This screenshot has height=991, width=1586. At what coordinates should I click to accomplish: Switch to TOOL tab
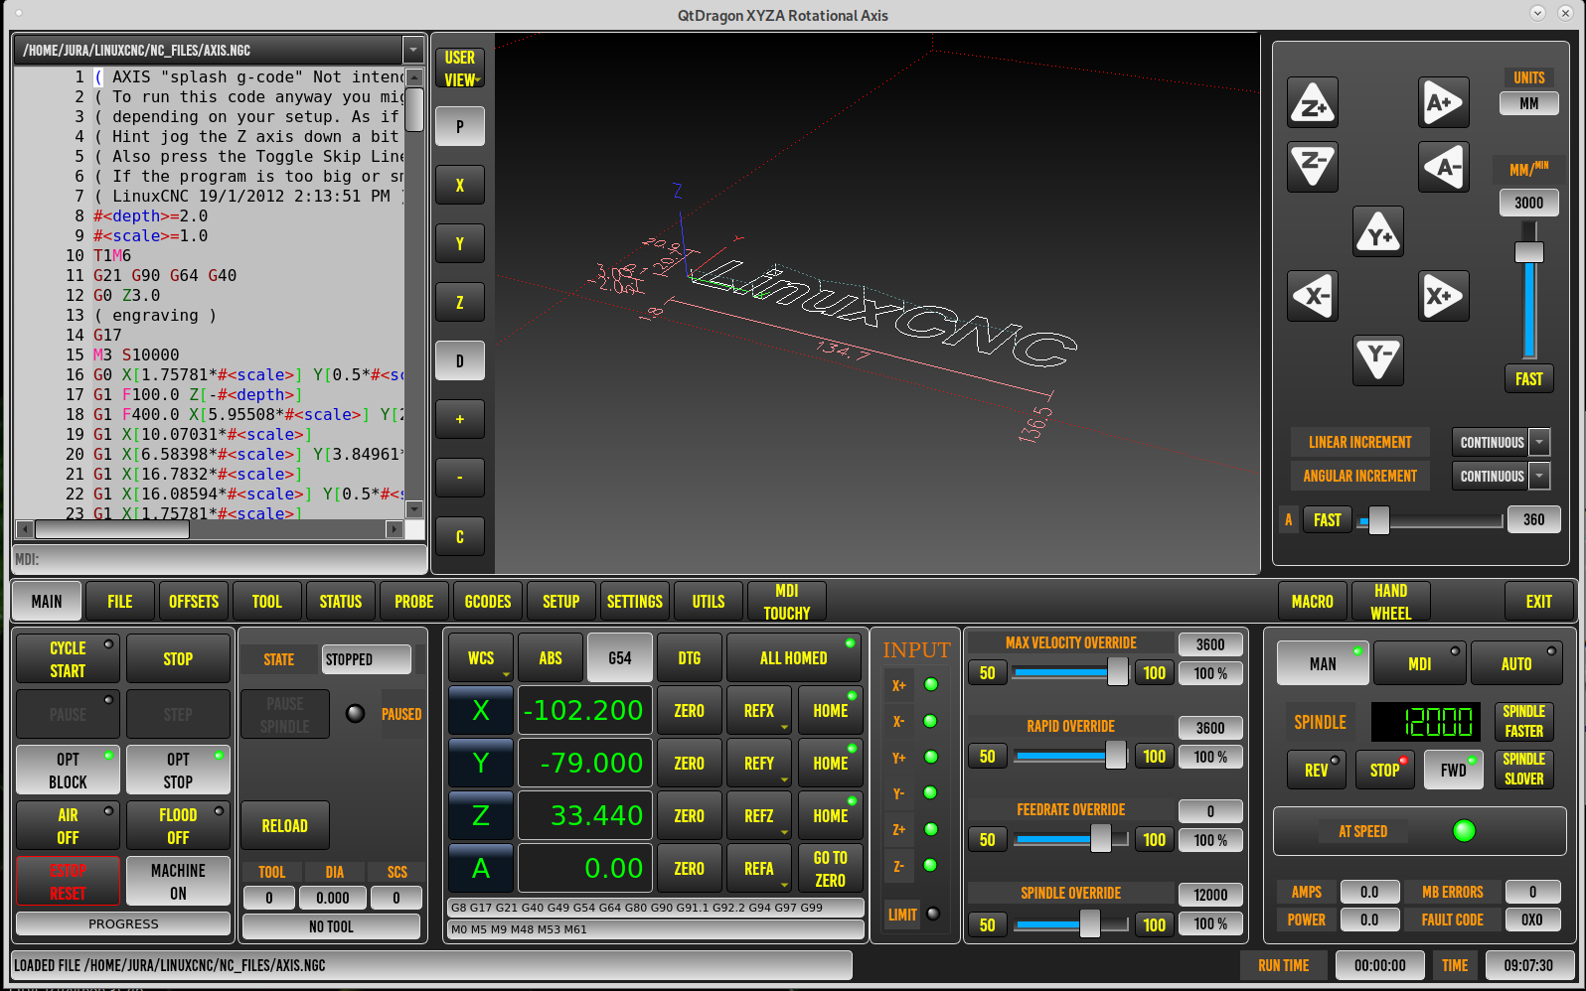tap(267, 602)
